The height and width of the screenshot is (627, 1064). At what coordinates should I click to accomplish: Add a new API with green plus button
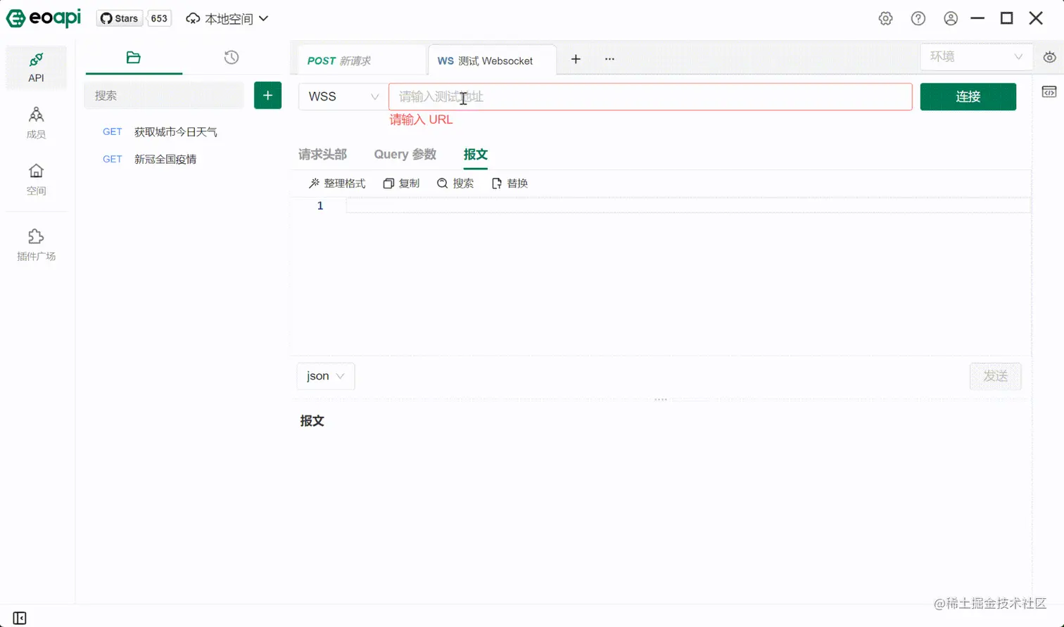(x=267, y=96)
